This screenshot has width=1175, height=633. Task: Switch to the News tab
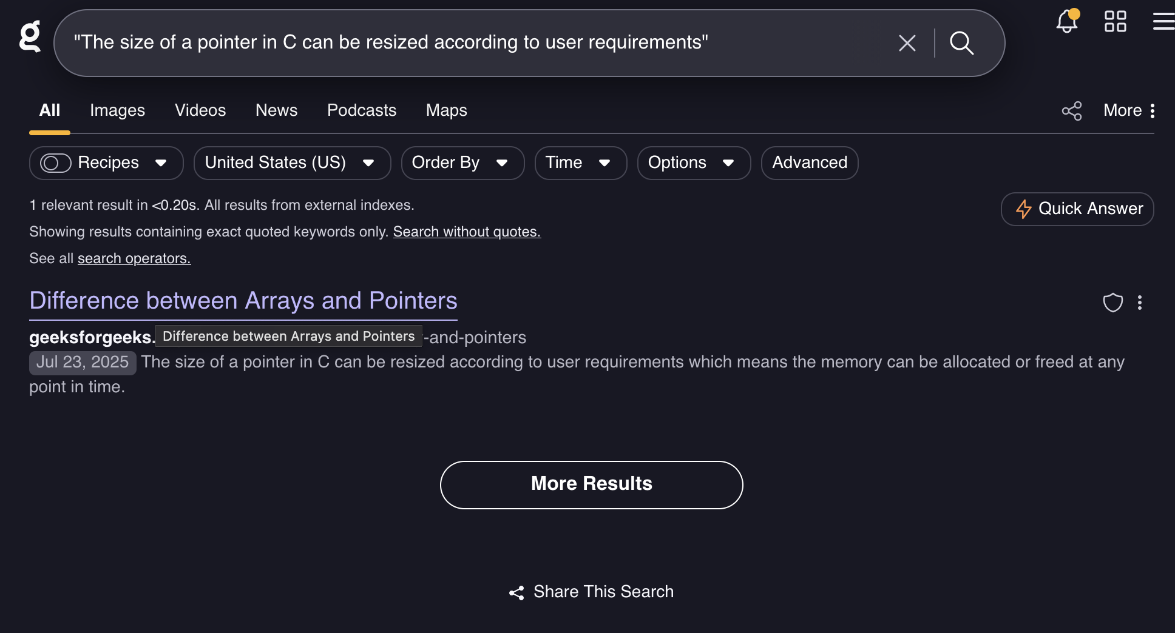coord(276,110)
